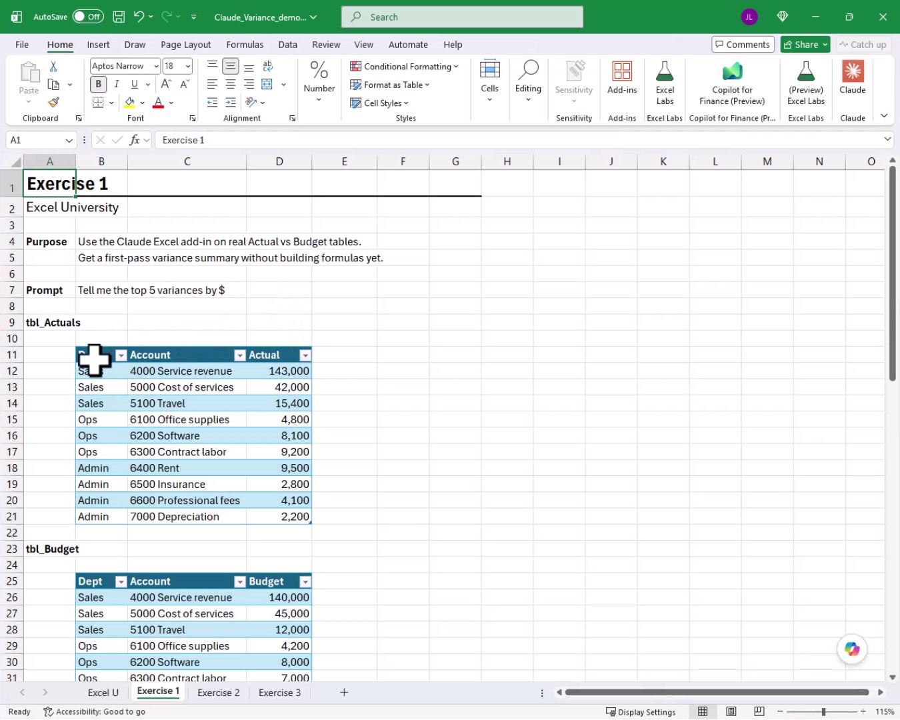Click the Increase Indent icon
Image resolution: width=900 pixels, height=720 pixels.
coord(231,103)
